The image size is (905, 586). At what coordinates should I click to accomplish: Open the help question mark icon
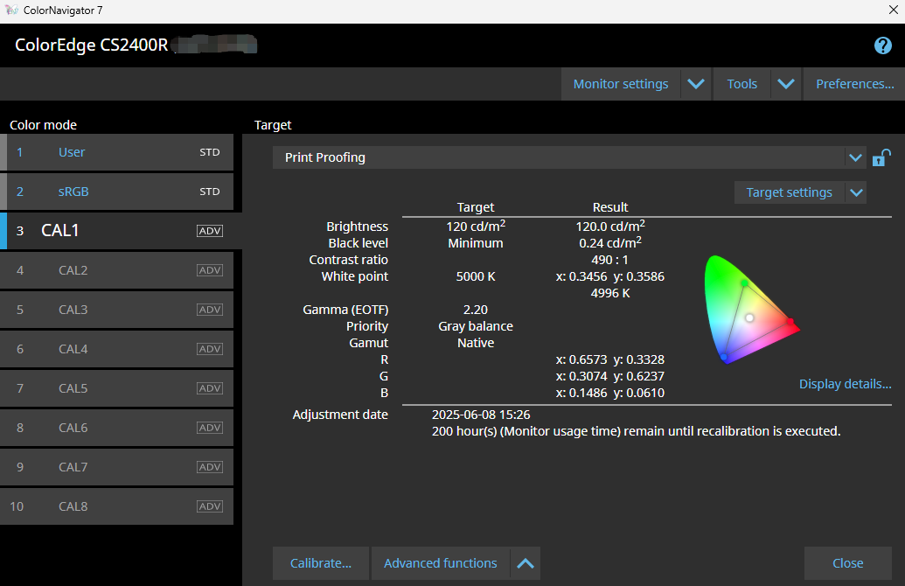882,45
